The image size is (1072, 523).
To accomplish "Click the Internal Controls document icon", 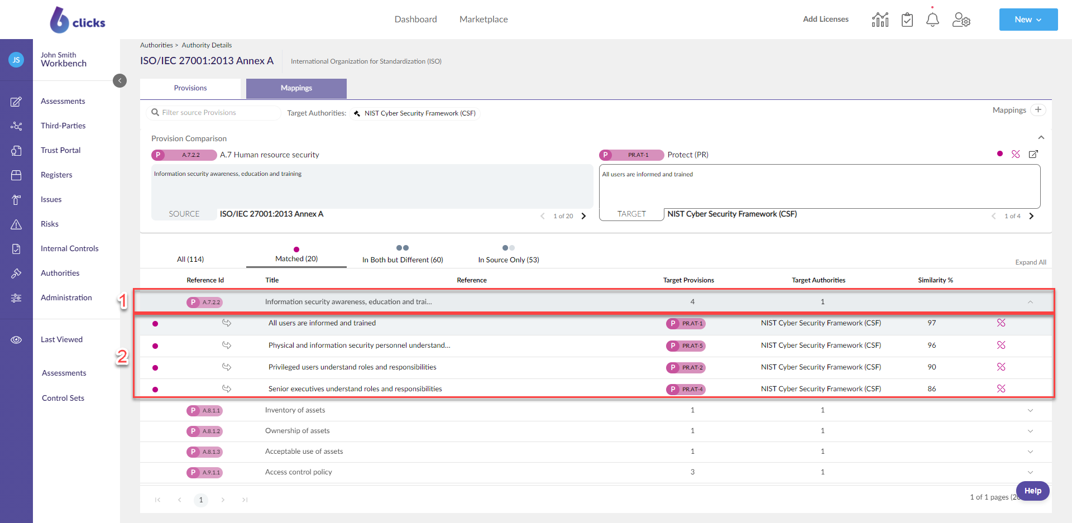I will 16,249.
